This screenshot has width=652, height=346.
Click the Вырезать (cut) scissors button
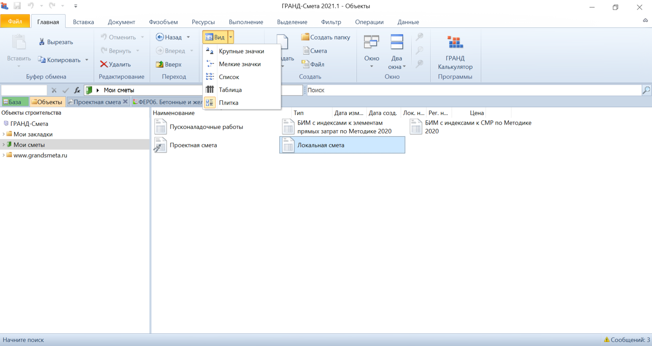(x=56, y=42)
